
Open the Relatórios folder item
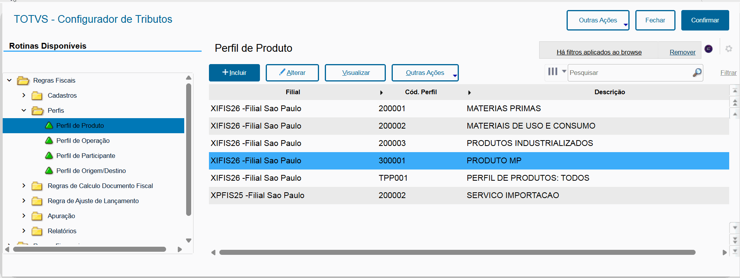pyautogui.click(x=62, y=231)
